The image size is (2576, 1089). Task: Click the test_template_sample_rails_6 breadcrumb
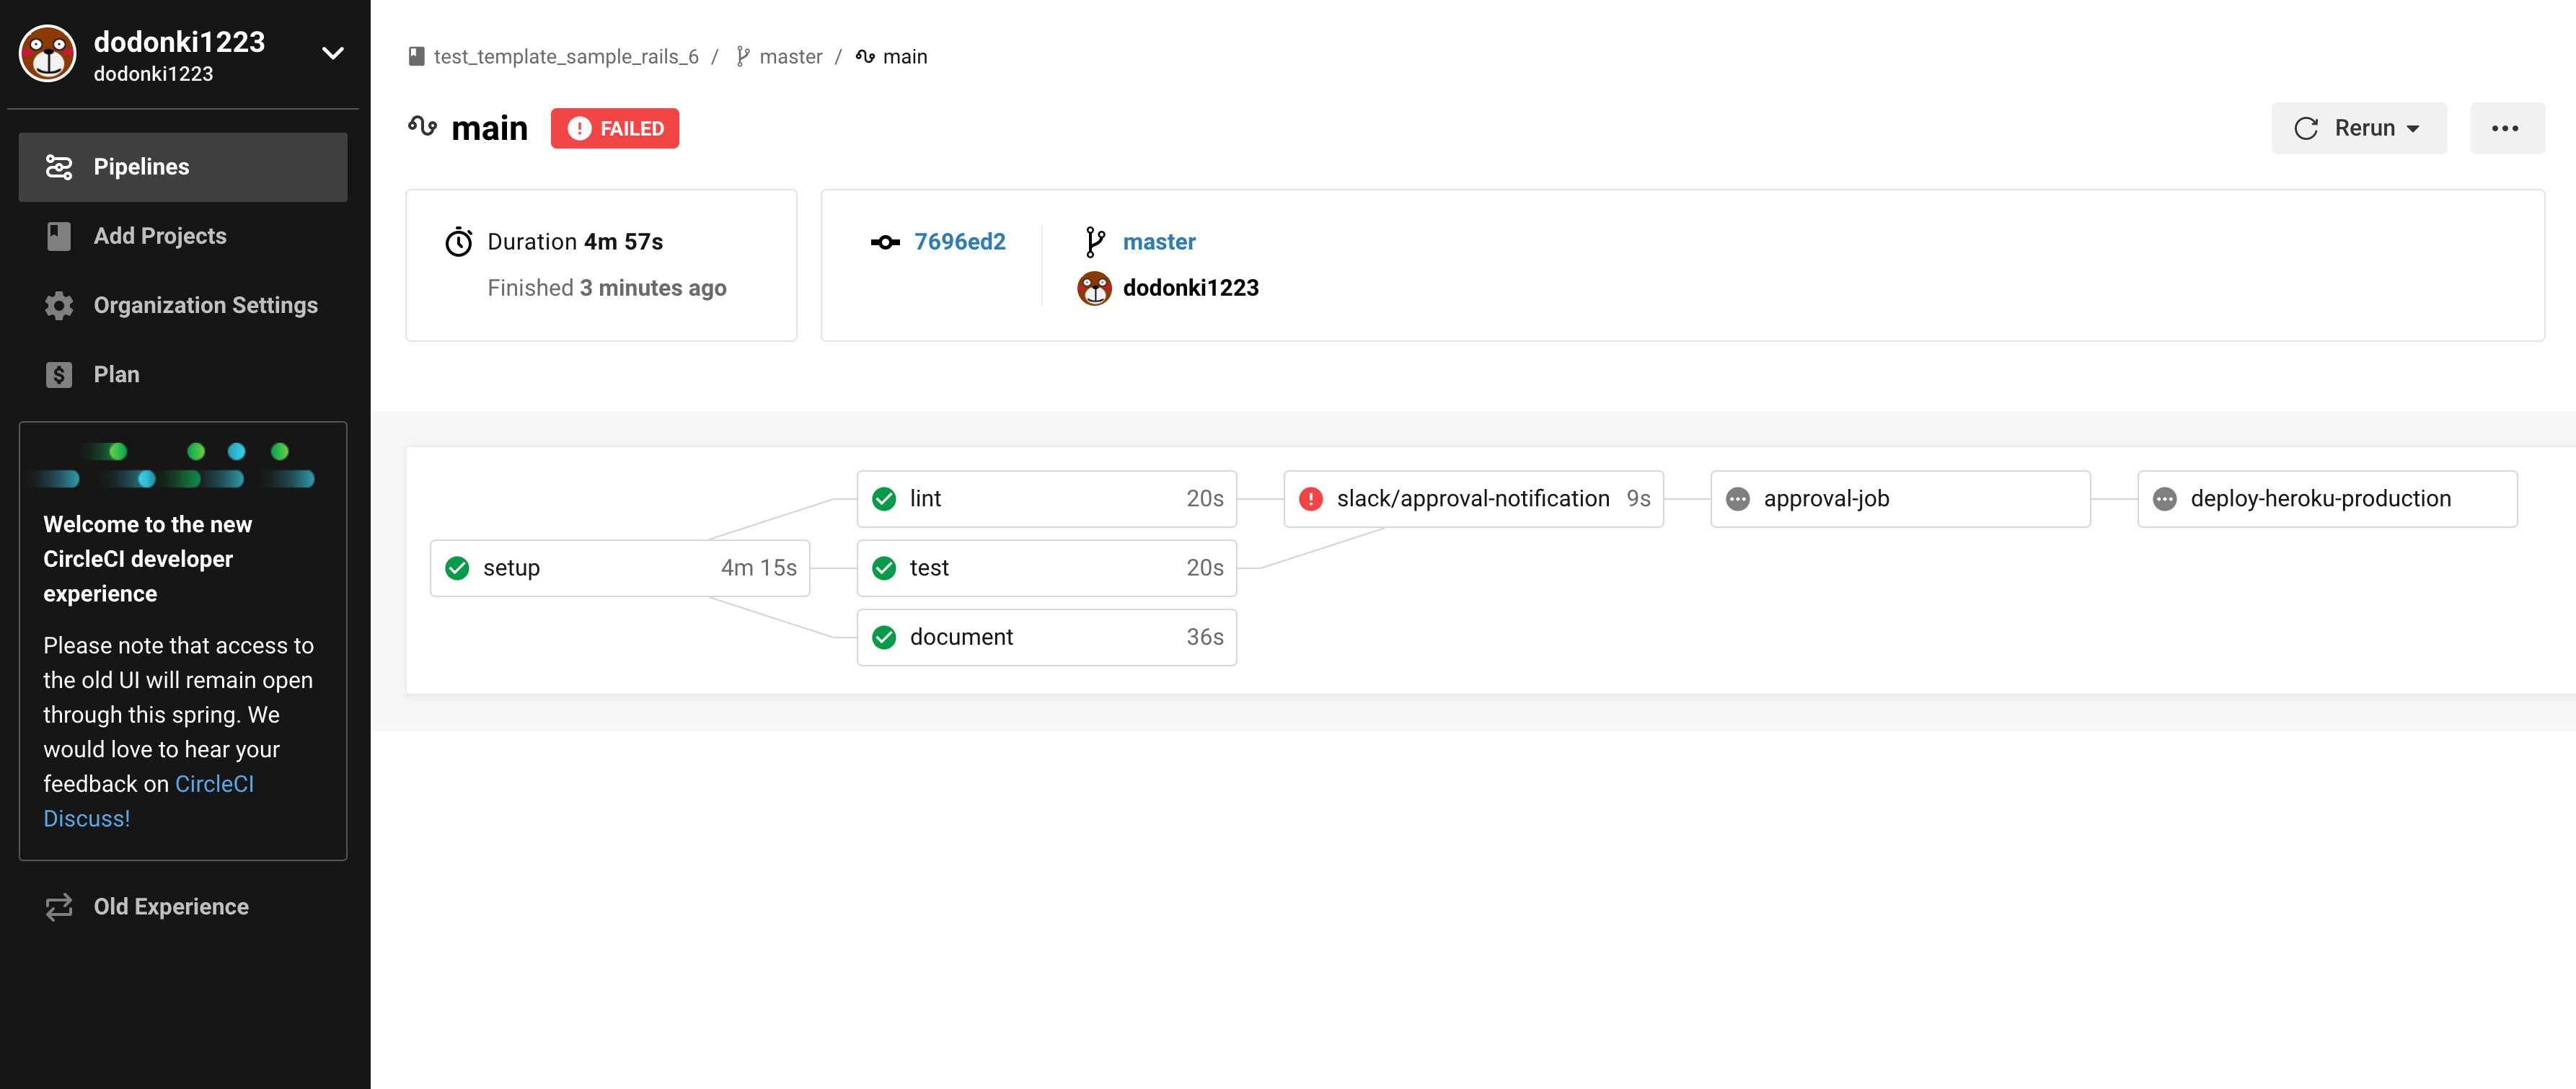coord(565,57)
